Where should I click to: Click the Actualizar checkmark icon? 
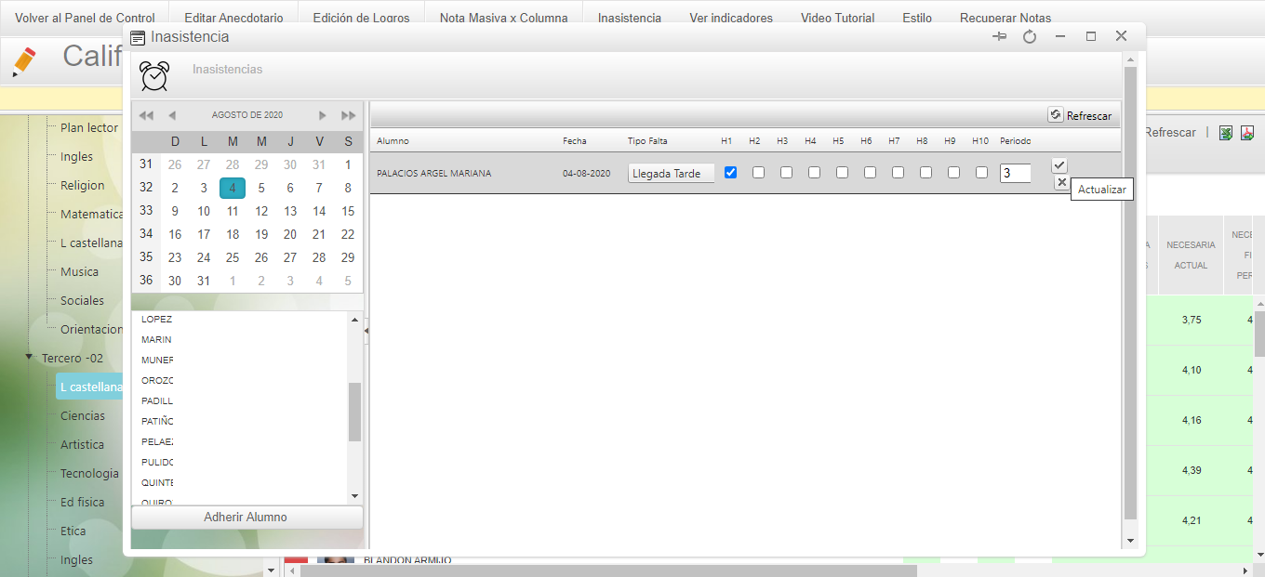1059,164
